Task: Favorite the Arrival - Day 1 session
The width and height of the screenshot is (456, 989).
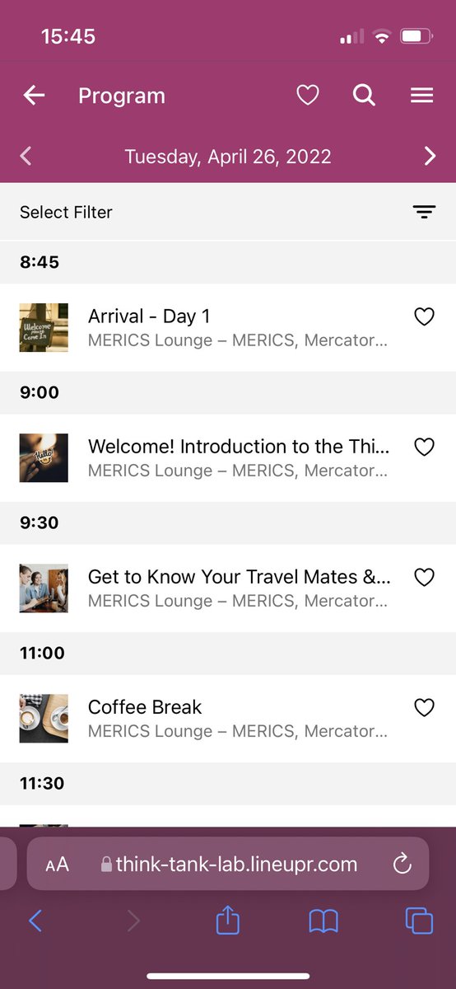Action: tap(424, 316)
